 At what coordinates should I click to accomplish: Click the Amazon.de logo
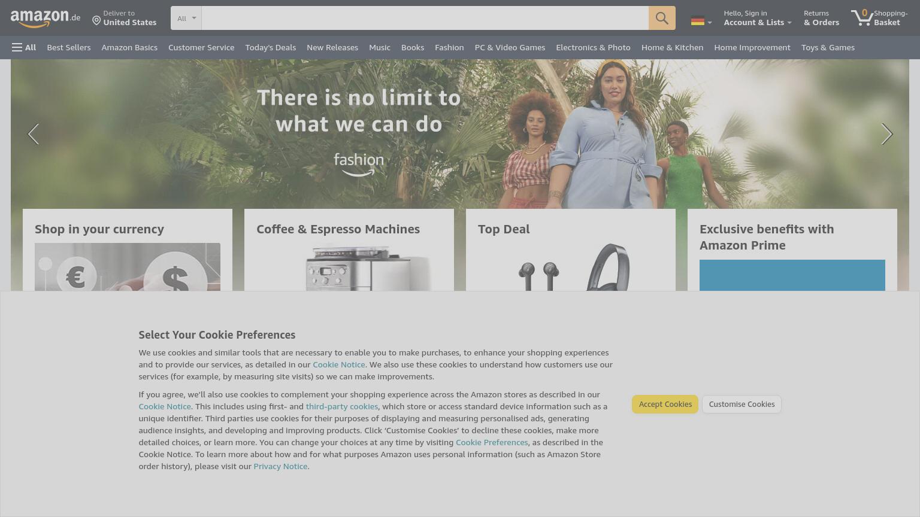(45, 18)
